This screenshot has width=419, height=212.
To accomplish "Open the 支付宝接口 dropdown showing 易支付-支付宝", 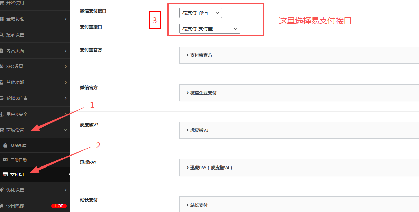I will tap(209, 29).
